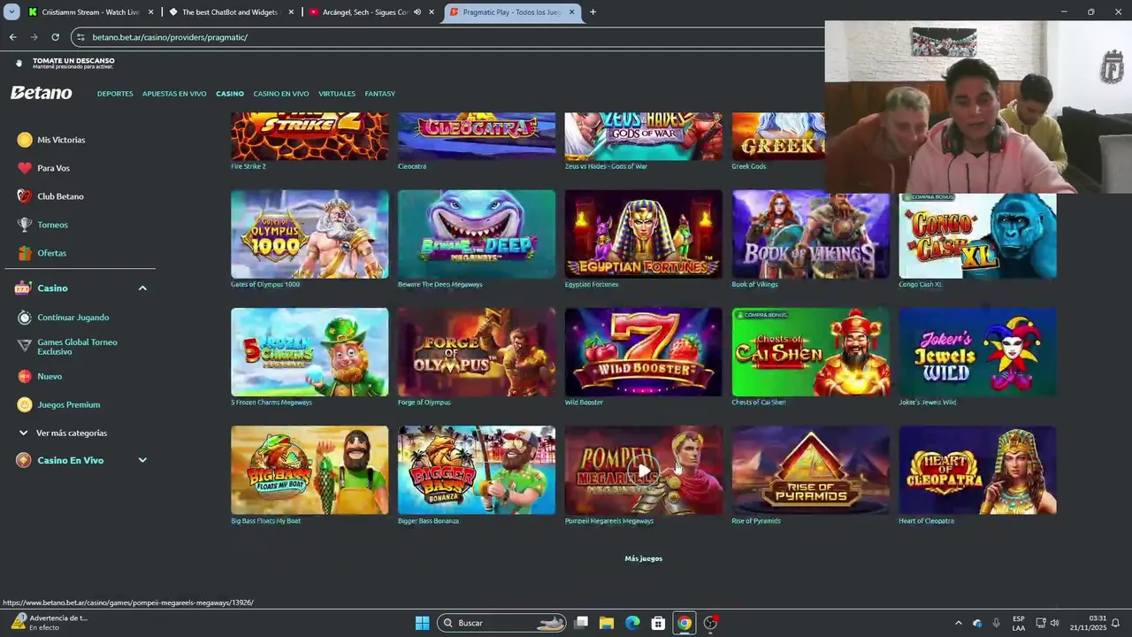Click the Betano logo
Screen dimensions: 1132x637
point(42,93)
